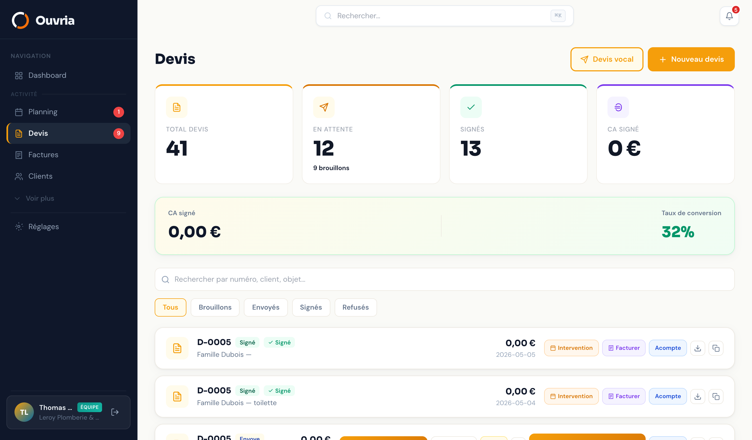Click the checkmark icon on Signés card
This screenshot has width=752, height=440.
click(471, 107)
